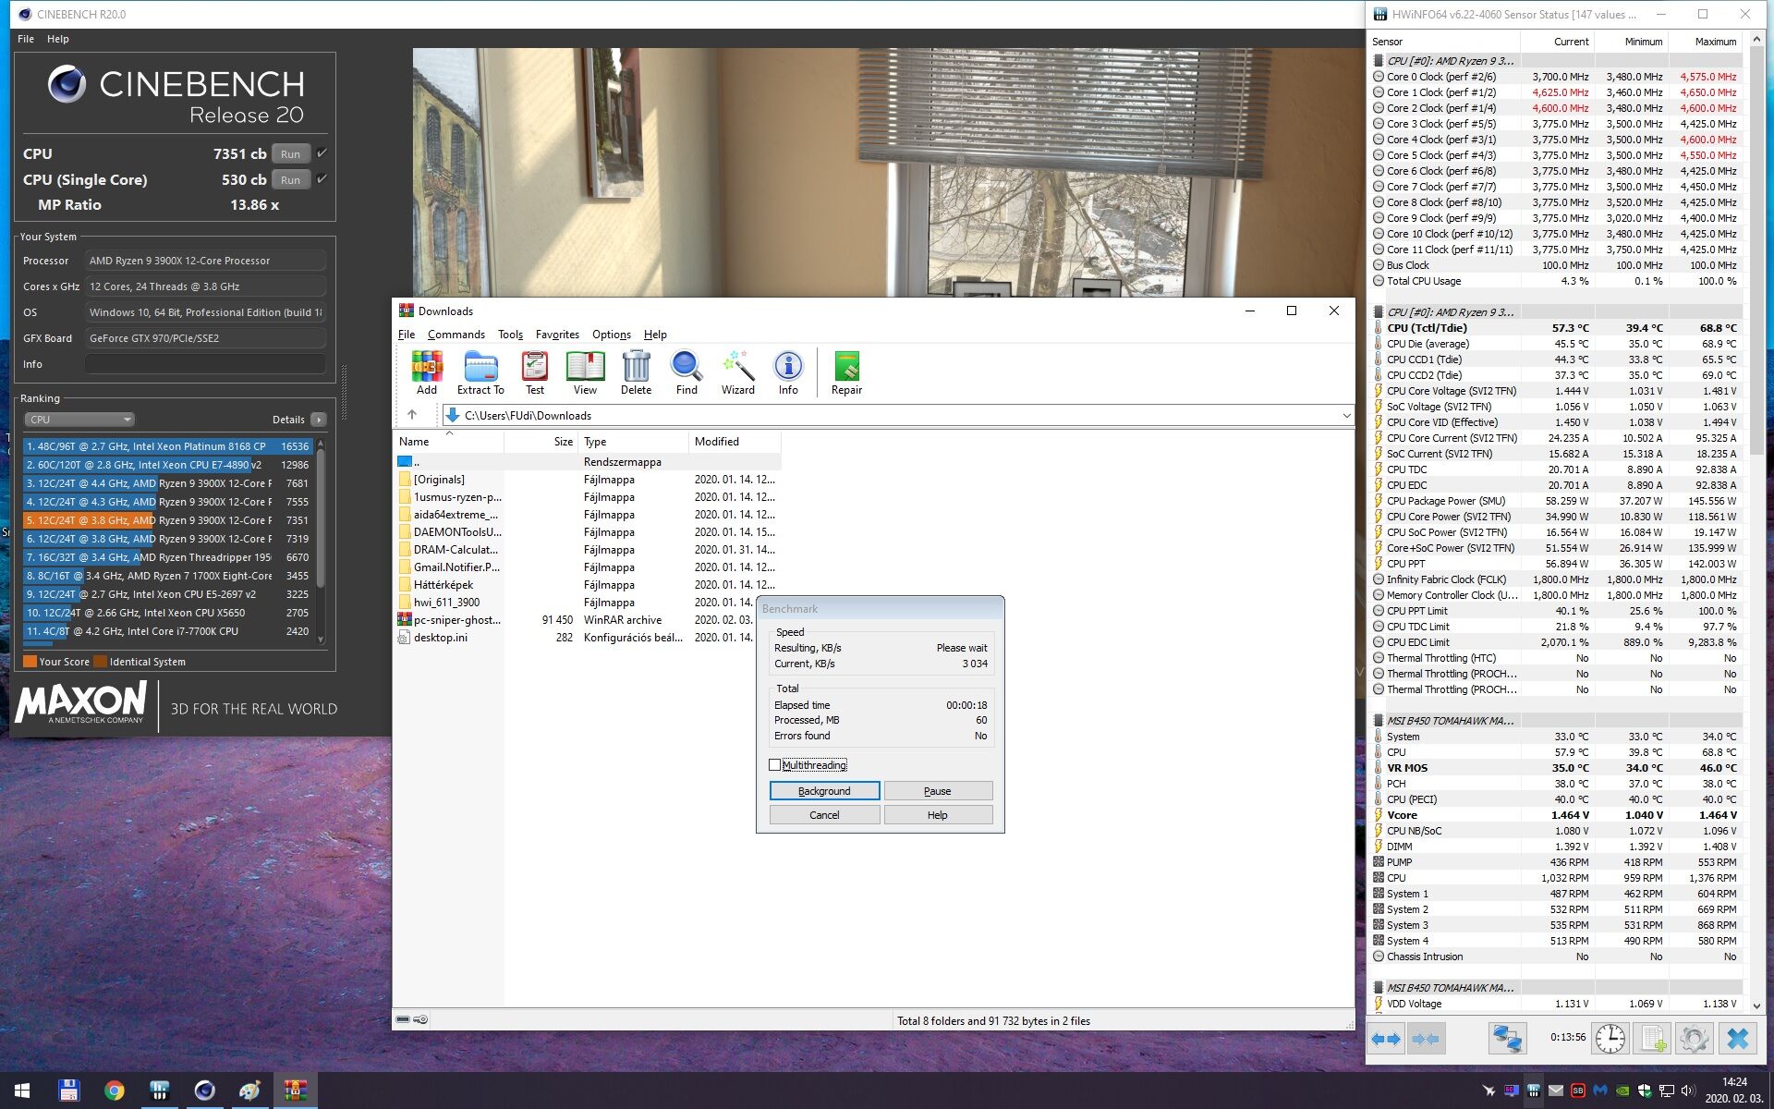Expand ranking Details arrow button
Screen dimensions: 1774x1109
(x=319, y=420)
